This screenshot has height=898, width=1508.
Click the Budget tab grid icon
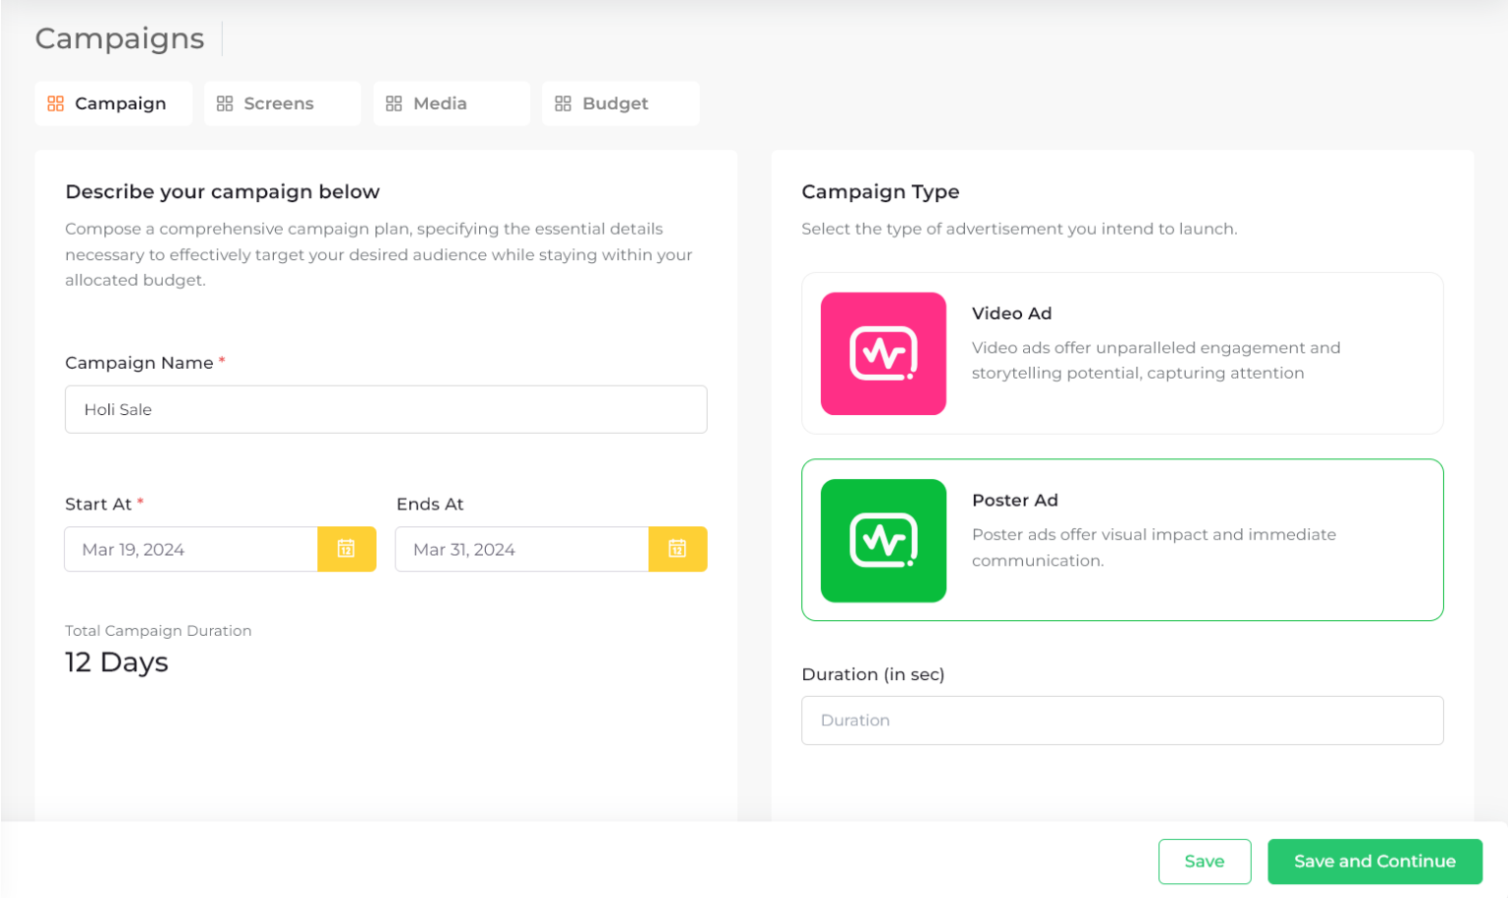(x=563, y=104)
